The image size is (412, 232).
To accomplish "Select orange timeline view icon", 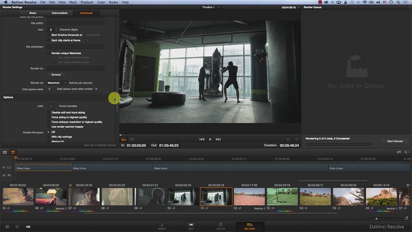I will (13, 152).
